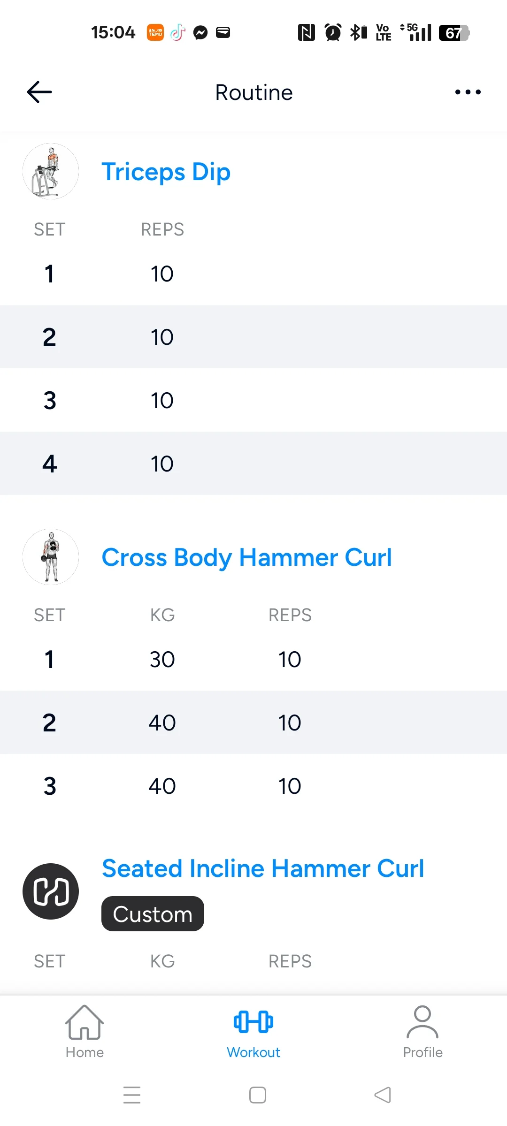This screenshot has height=1126, width=507.
Task: Select Triceps Dip set 2 row
Action: pyautogui.click(x=253, y=337)
